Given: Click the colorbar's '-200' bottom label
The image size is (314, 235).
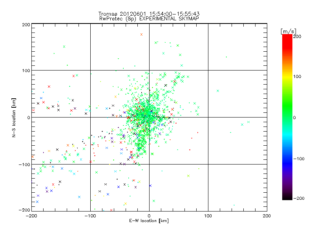Looking at the screenshot, I should pyautogui.click(x=299, y=198).
